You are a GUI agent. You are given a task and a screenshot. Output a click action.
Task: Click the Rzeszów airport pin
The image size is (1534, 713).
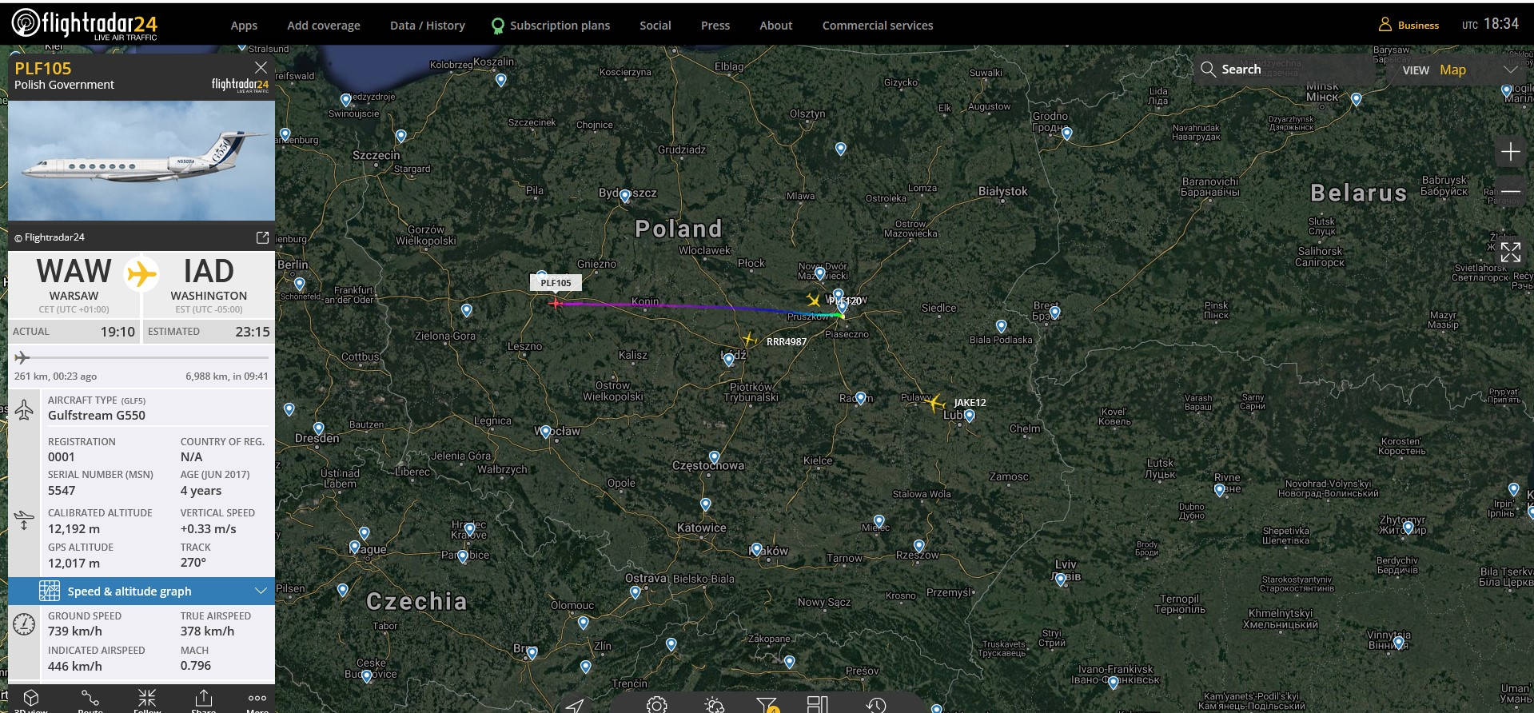pyautogui.click(x=918, y=547)
